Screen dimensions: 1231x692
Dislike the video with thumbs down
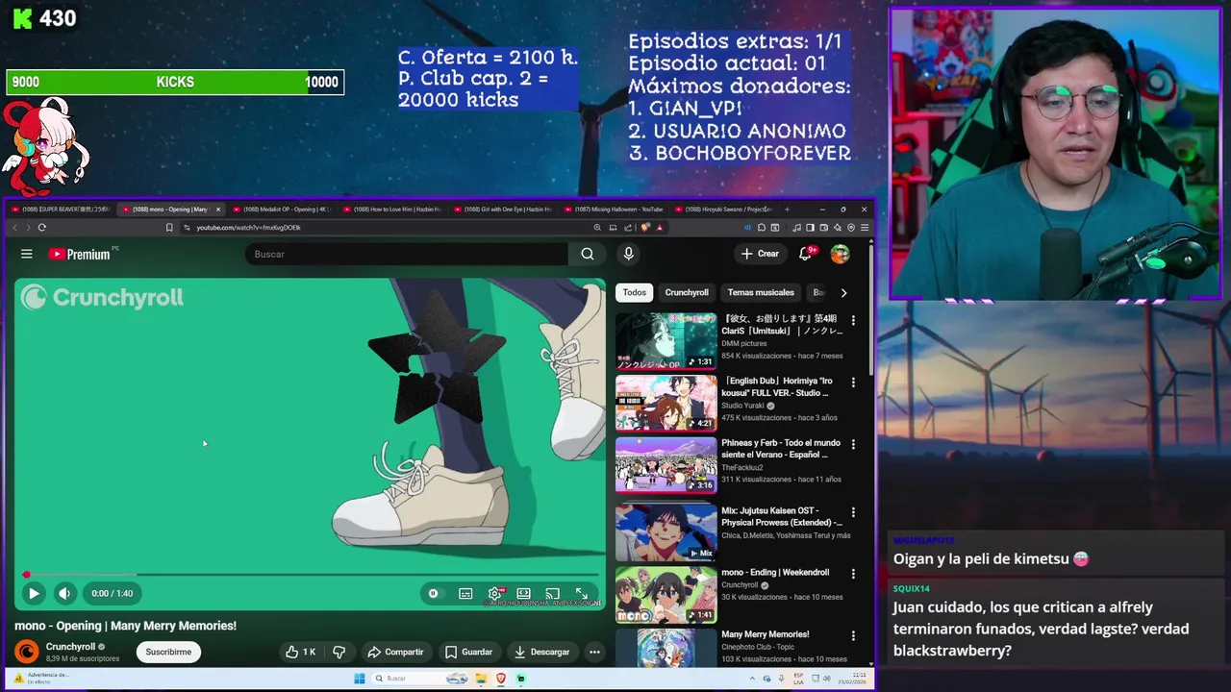pyautogui.click(x=339, y=652)
